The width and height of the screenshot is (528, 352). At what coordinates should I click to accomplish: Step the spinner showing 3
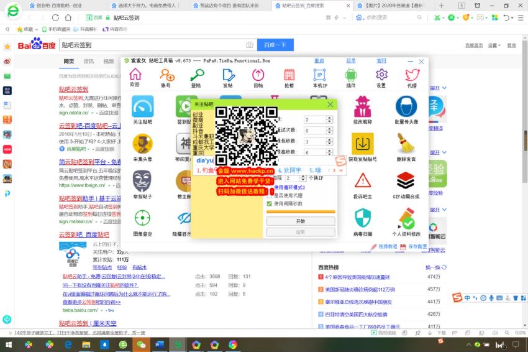[330, 141]
